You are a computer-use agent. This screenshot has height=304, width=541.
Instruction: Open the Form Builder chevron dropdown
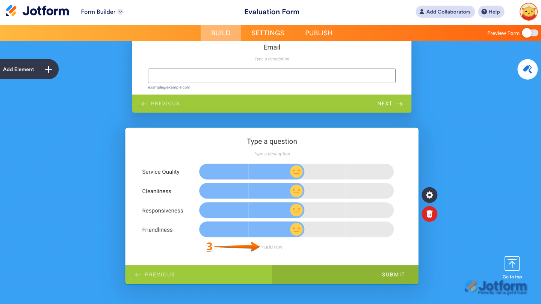[x=120, y=12]
